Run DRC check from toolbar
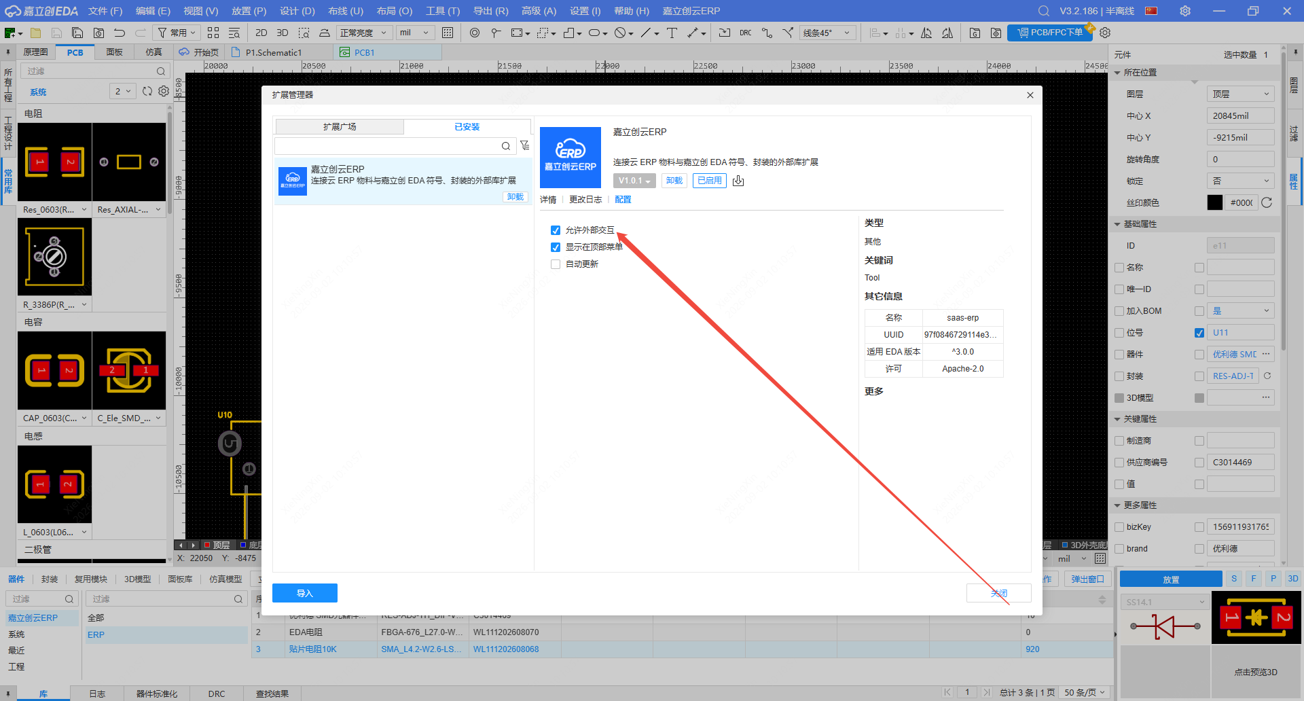 pos(746,33)
